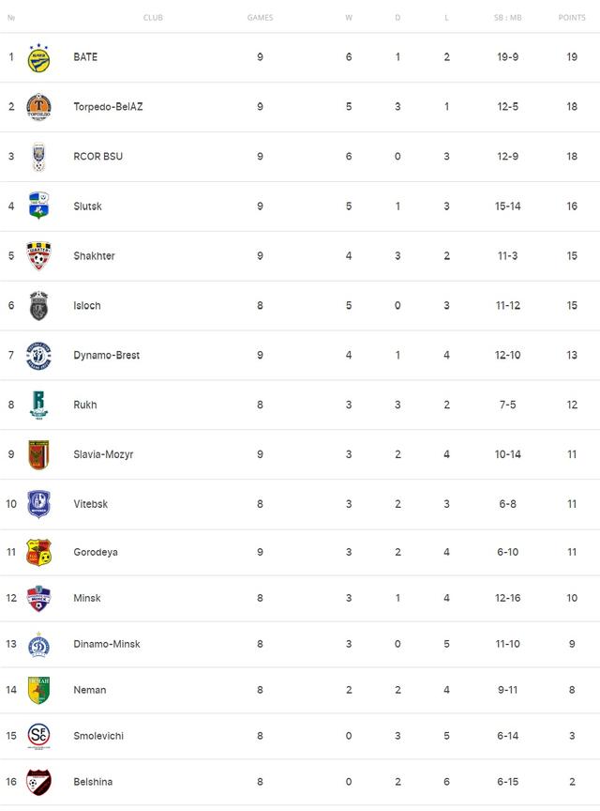Click the CLUB column header
This screenshot has width=600, height=811.
click(x=153, y=18)
